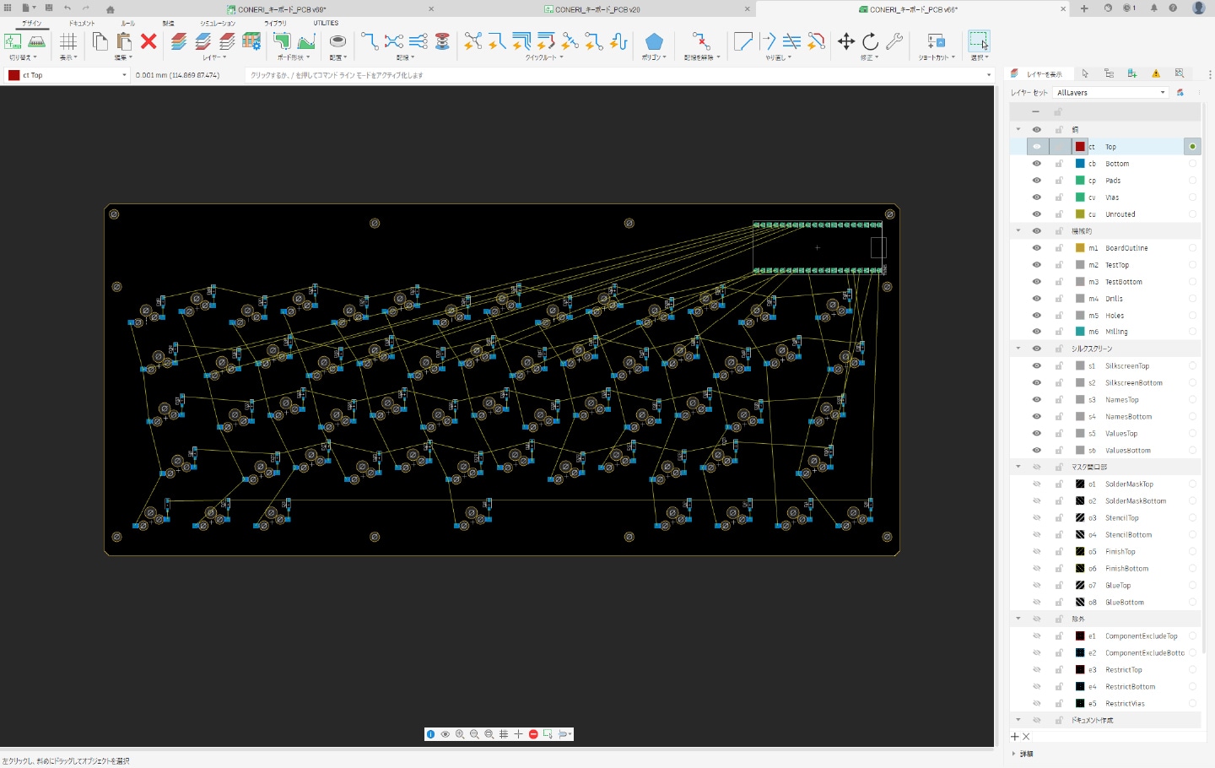Toggle visibility of SilkscreenTop layer
Screen dimensions: 1215x768
click(1036, 366)
